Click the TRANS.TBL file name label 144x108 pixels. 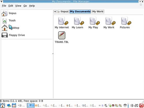pyautogui.click(x=62, y=42)
